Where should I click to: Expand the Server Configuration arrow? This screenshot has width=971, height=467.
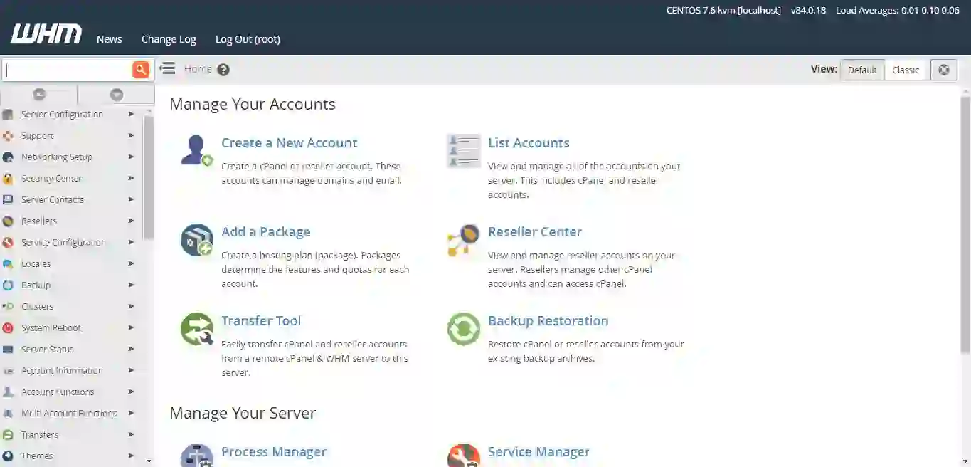coord(131,114)
